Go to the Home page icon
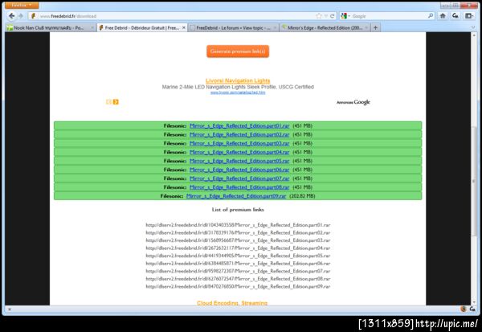The height and width of the screenshot is (332, 482). [443, 16]
